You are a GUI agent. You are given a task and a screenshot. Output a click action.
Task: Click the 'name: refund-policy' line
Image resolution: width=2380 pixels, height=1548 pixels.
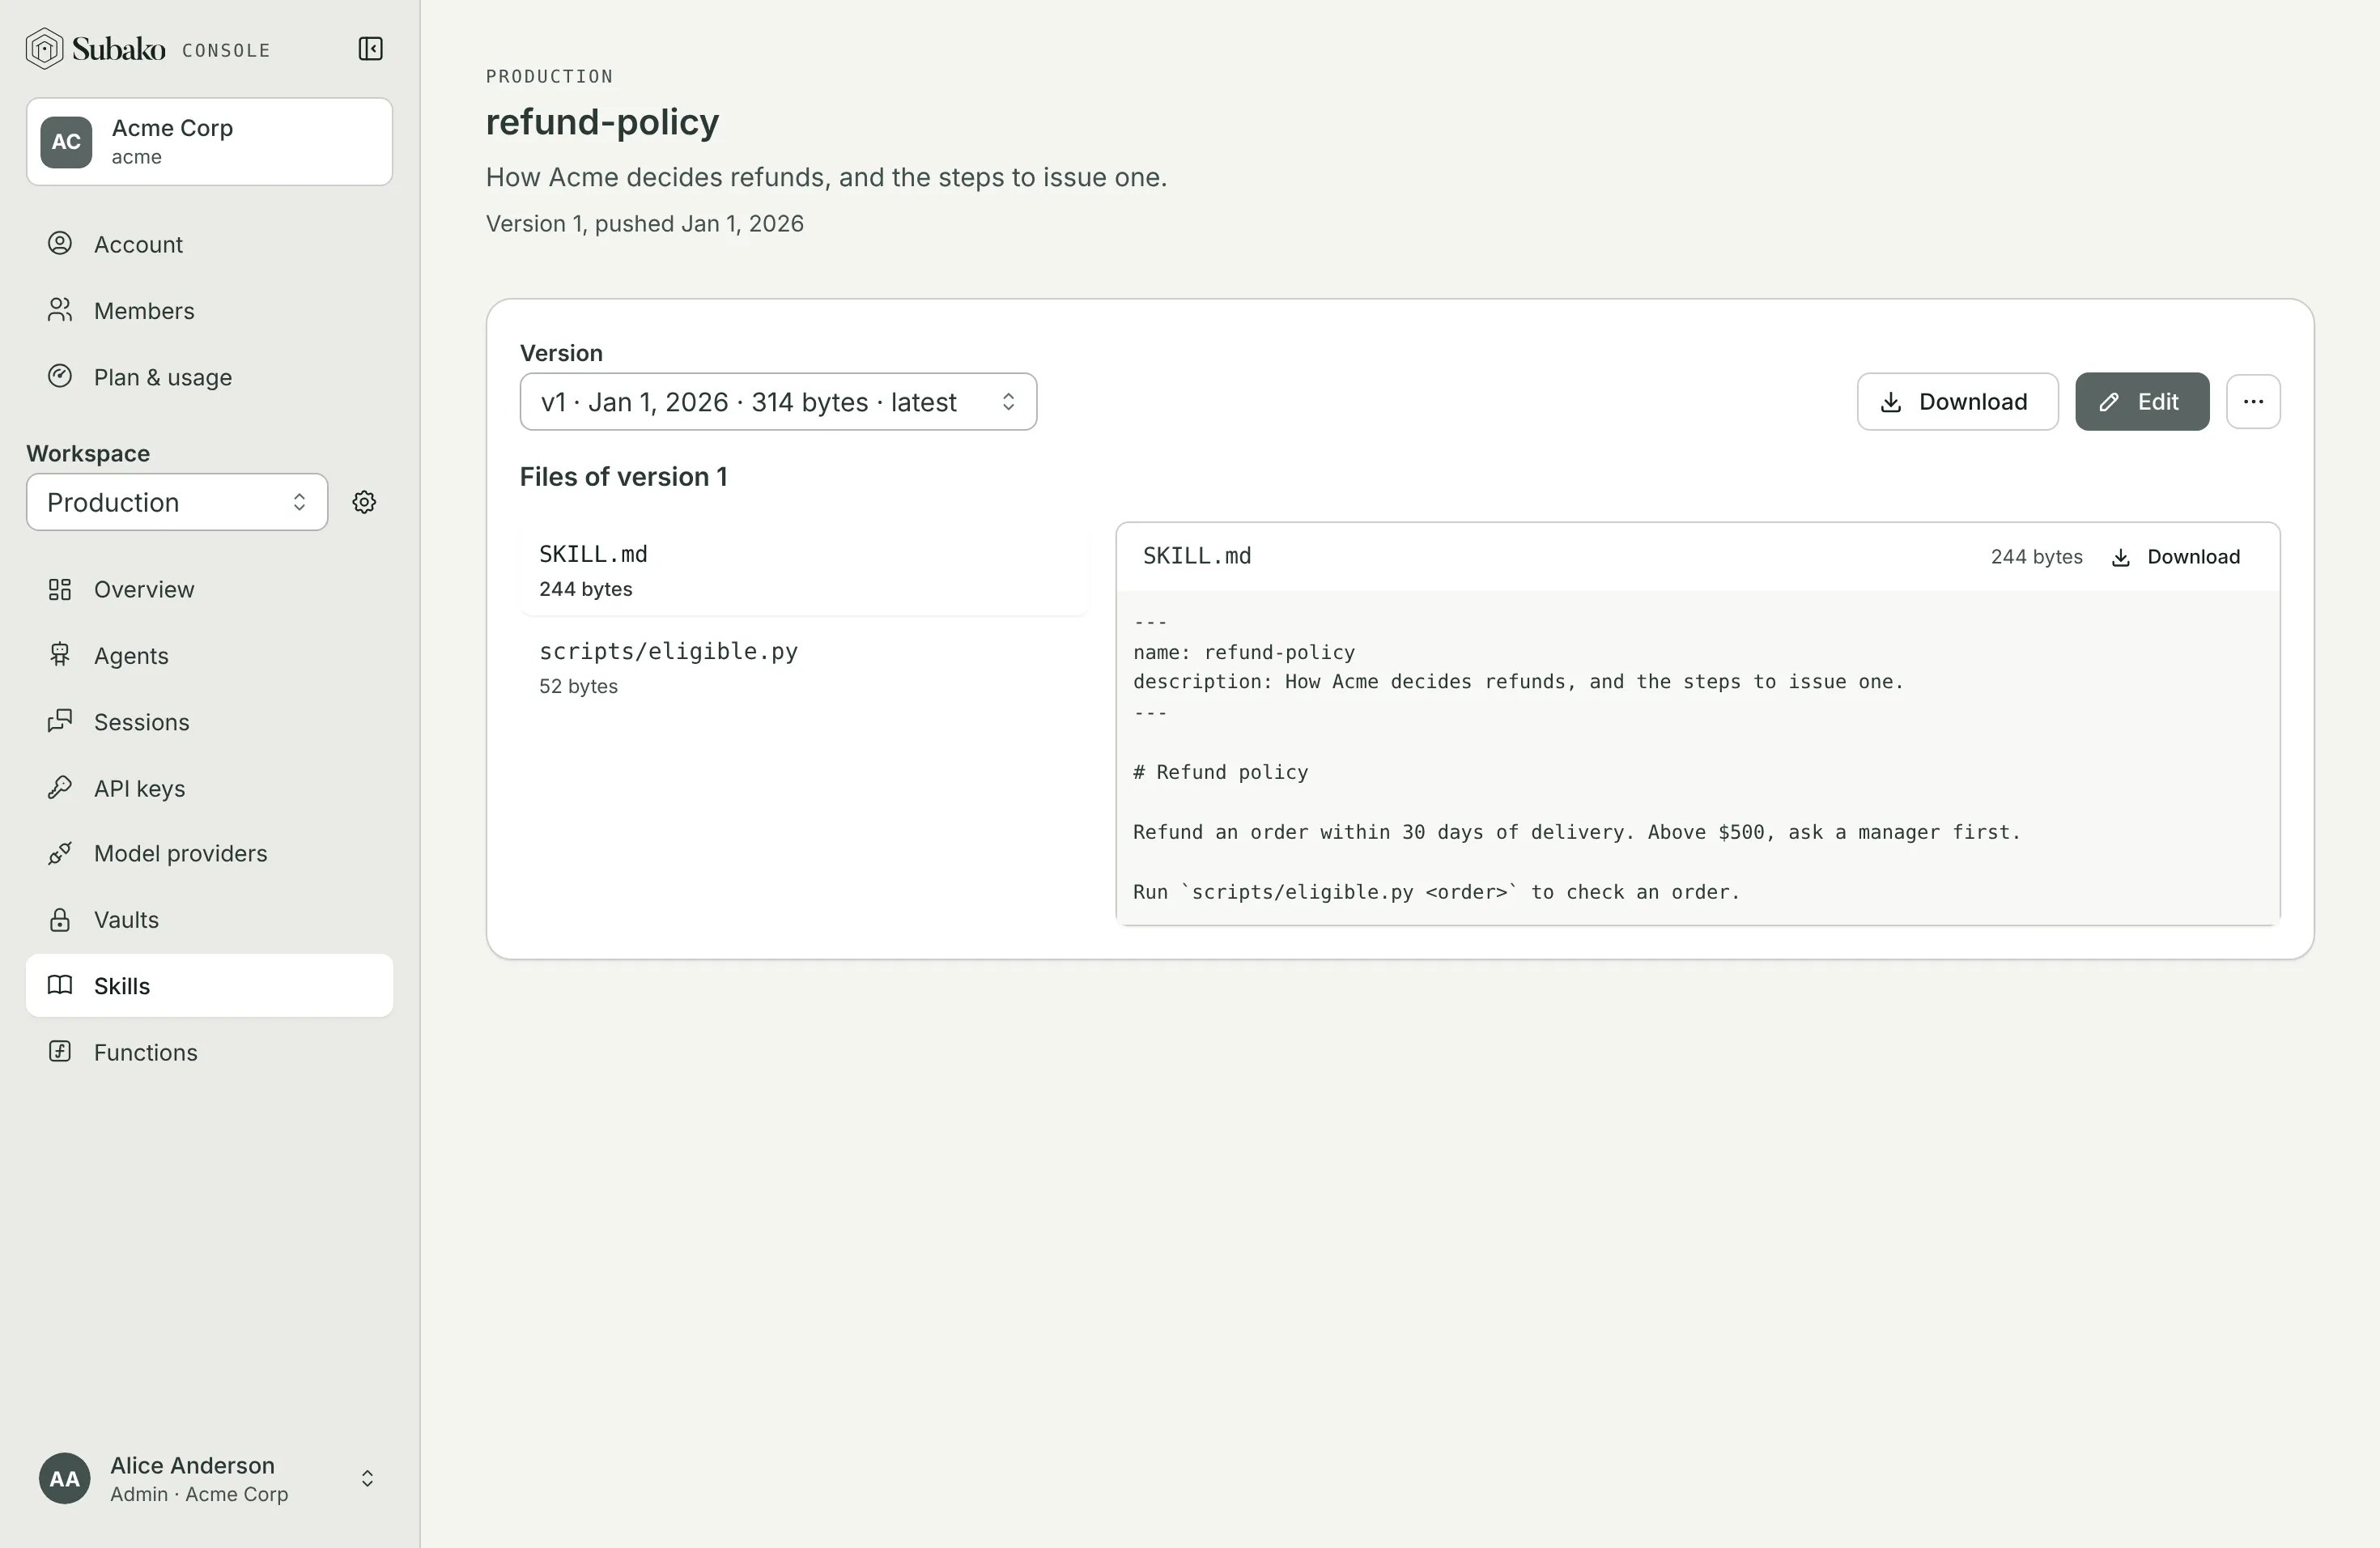click(1244, 652)
